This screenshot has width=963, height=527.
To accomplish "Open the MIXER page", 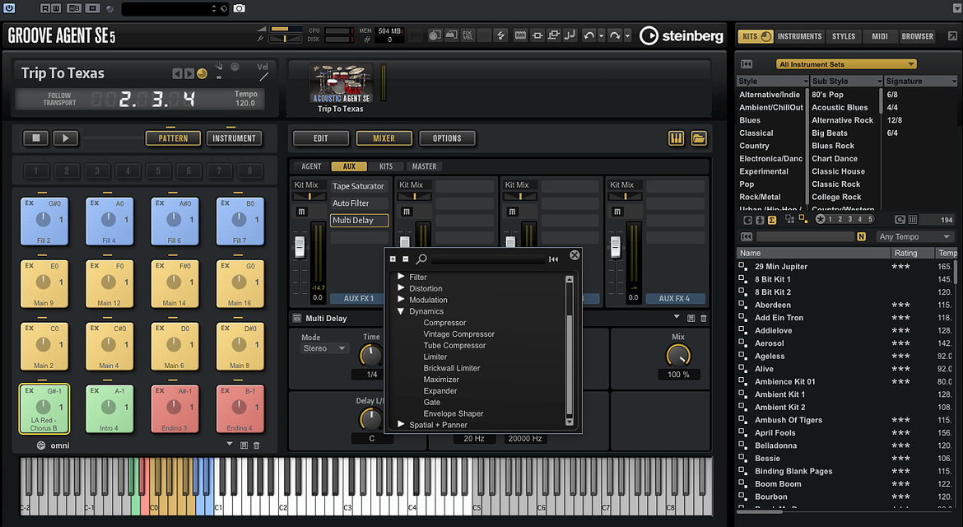I will 384,138.
